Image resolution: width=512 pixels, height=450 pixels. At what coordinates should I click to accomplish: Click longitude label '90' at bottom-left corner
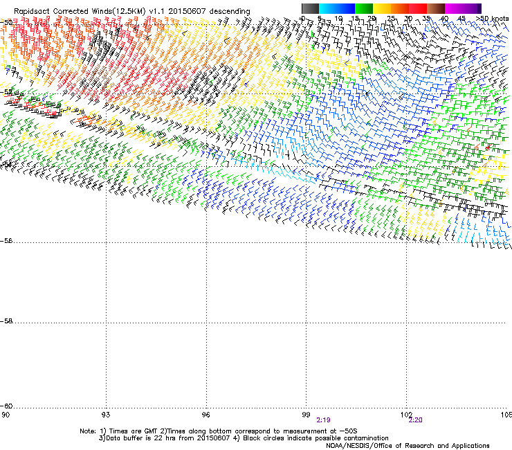point(6,415)
